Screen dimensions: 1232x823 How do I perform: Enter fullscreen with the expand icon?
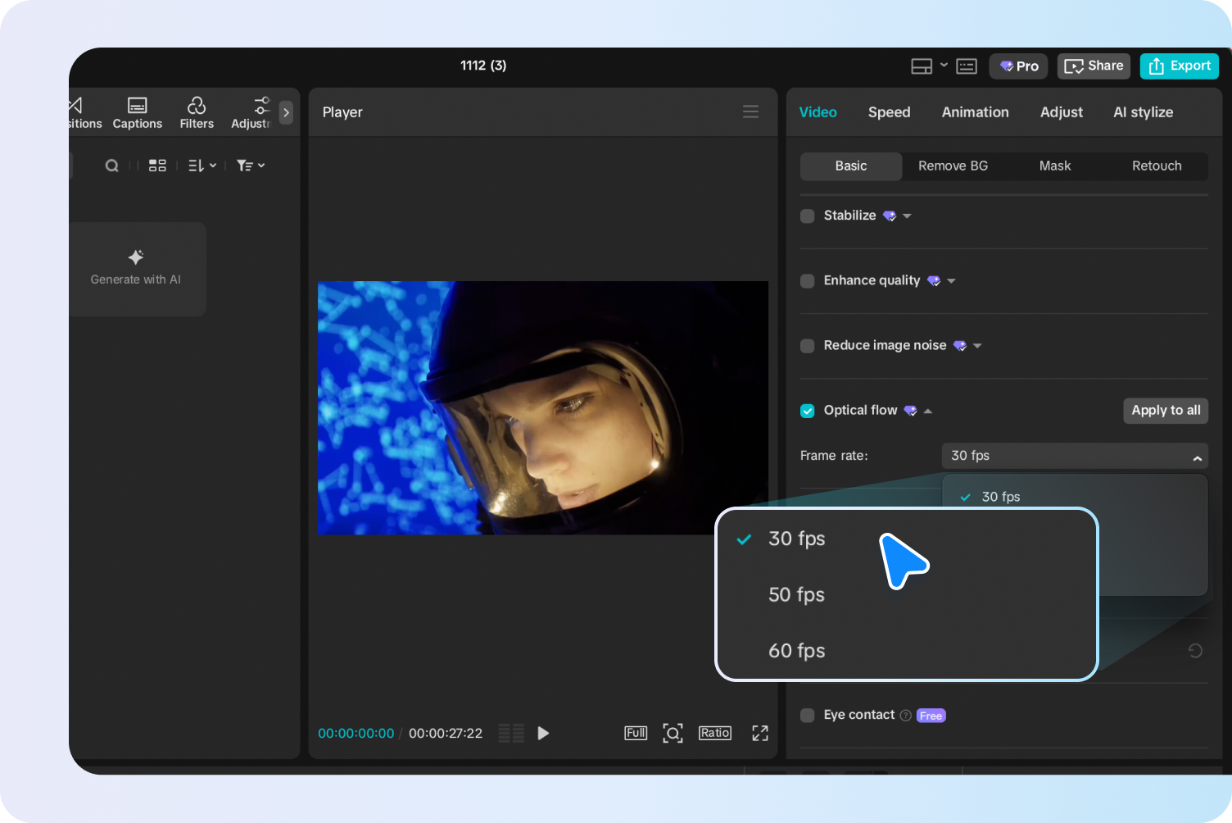759,733
